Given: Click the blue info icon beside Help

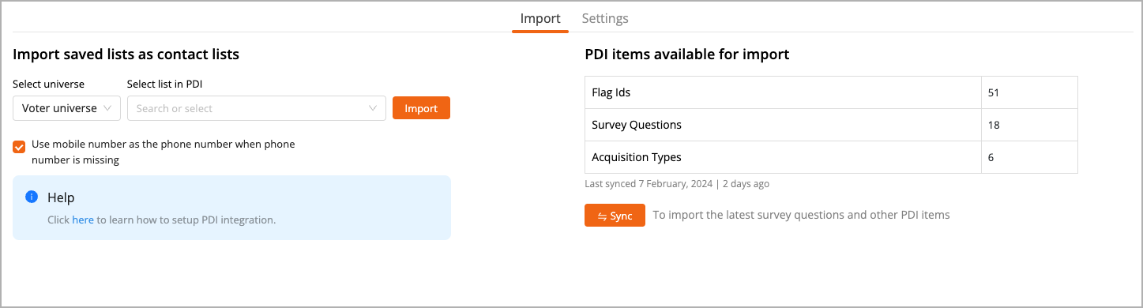Looking at the screenshot, I should [32, 197].
